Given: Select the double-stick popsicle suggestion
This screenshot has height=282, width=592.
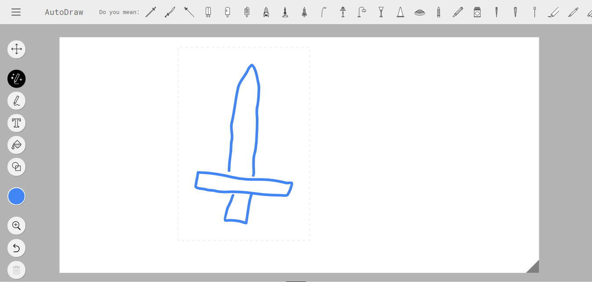Looking at the screenshot, I should tap(208, 12).
